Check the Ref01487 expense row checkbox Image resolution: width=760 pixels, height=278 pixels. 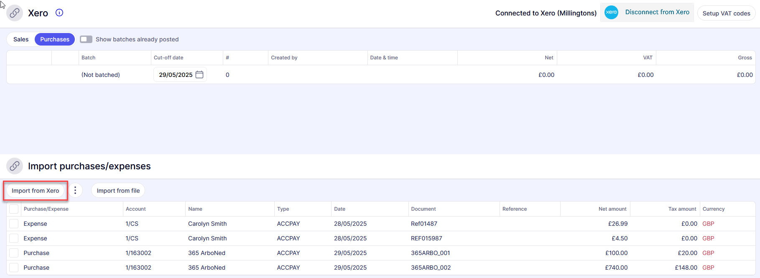[14, 224]
